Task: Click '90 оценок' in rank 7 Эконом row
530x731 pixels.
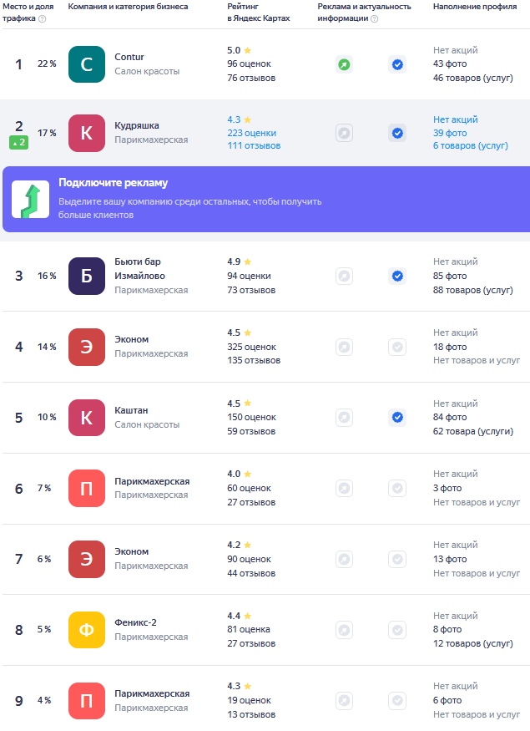Action: click(250, 559)
